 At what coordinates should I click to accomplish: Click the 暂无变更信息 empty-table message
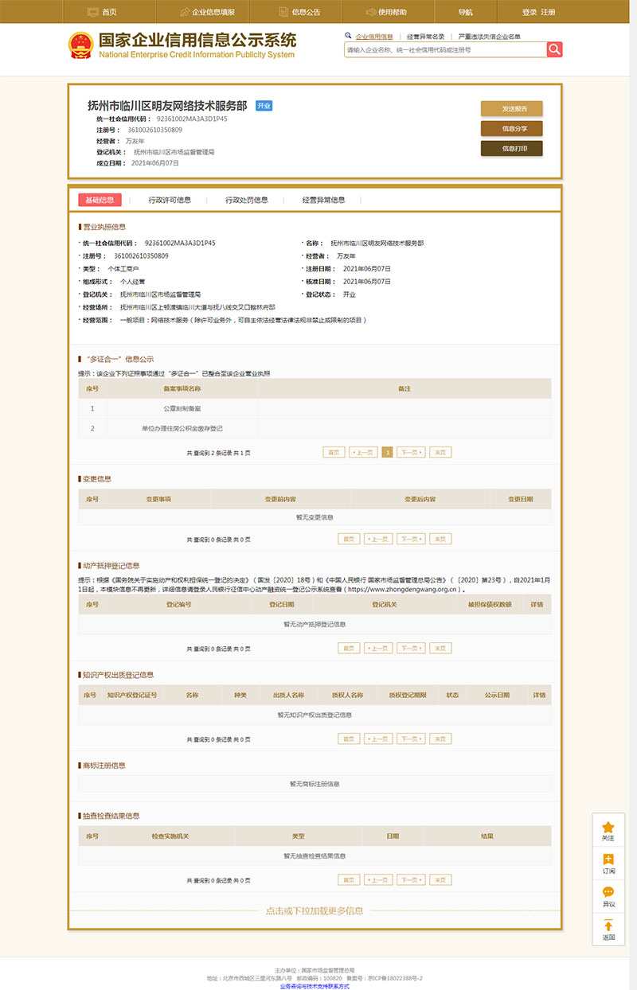click(315, 517)
